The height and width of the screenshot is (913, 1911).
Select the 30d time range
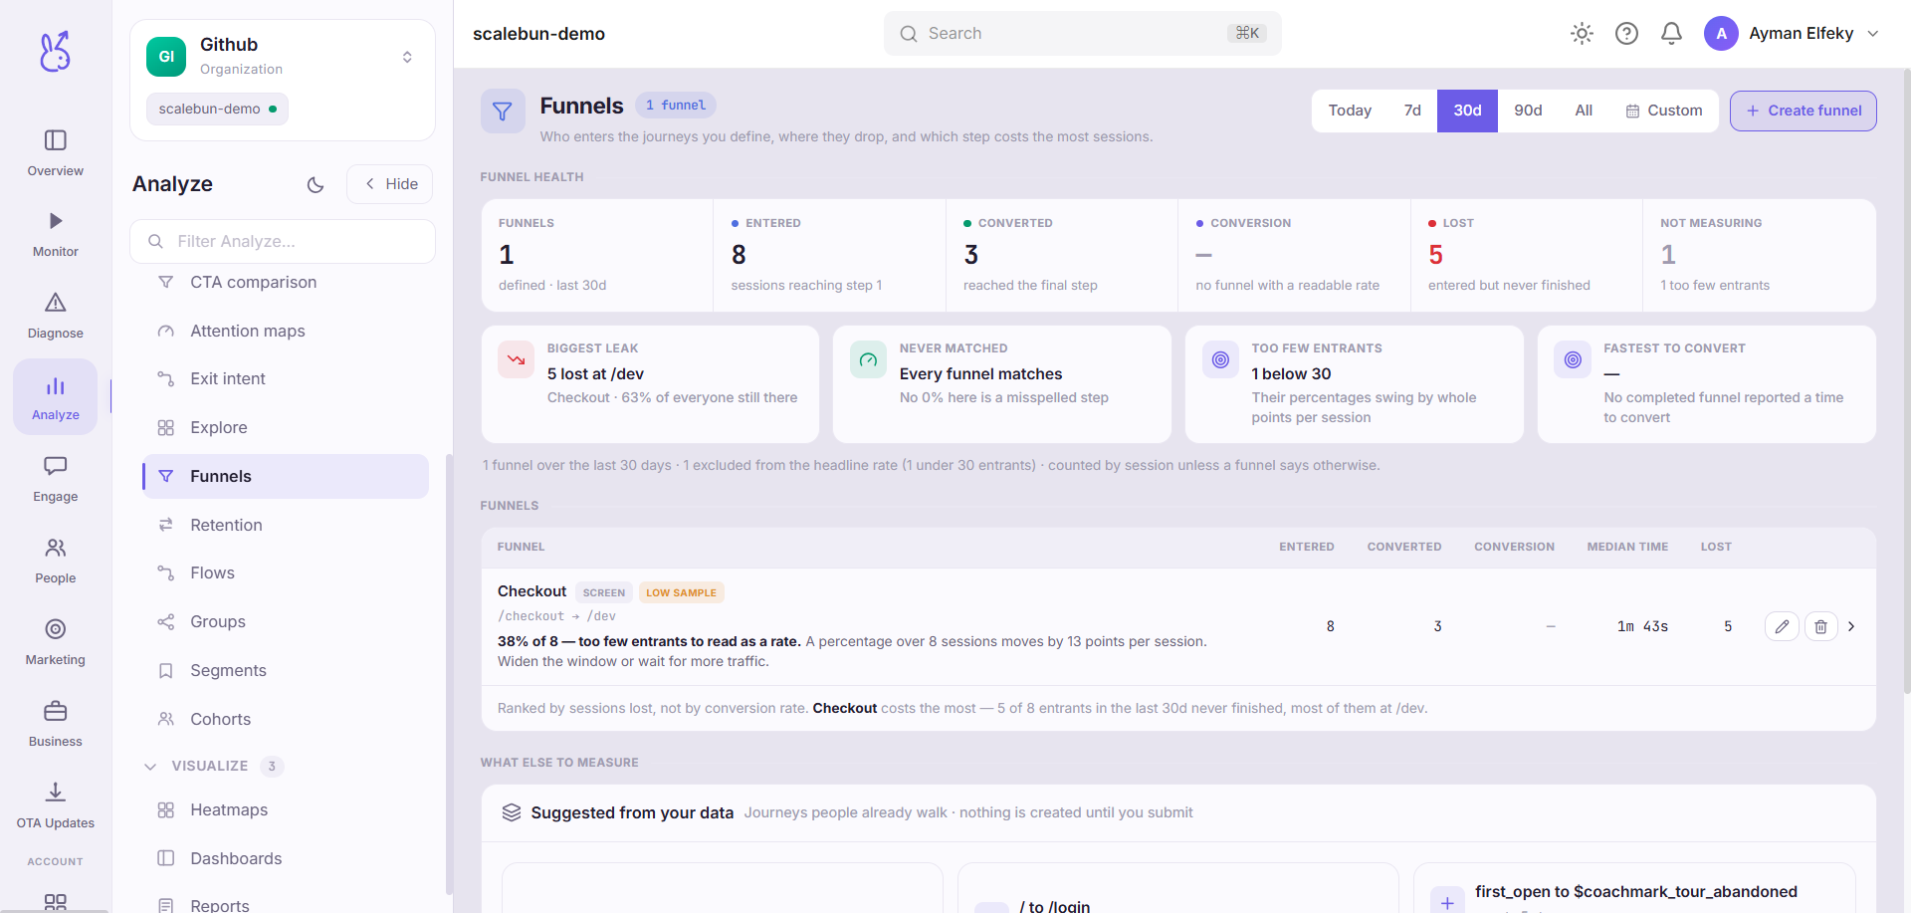(x=1467, y=111)
